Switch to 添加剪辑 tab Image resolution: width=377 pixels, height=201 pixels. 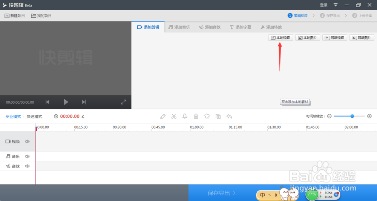pyautogui.click(x=148, y=27)
